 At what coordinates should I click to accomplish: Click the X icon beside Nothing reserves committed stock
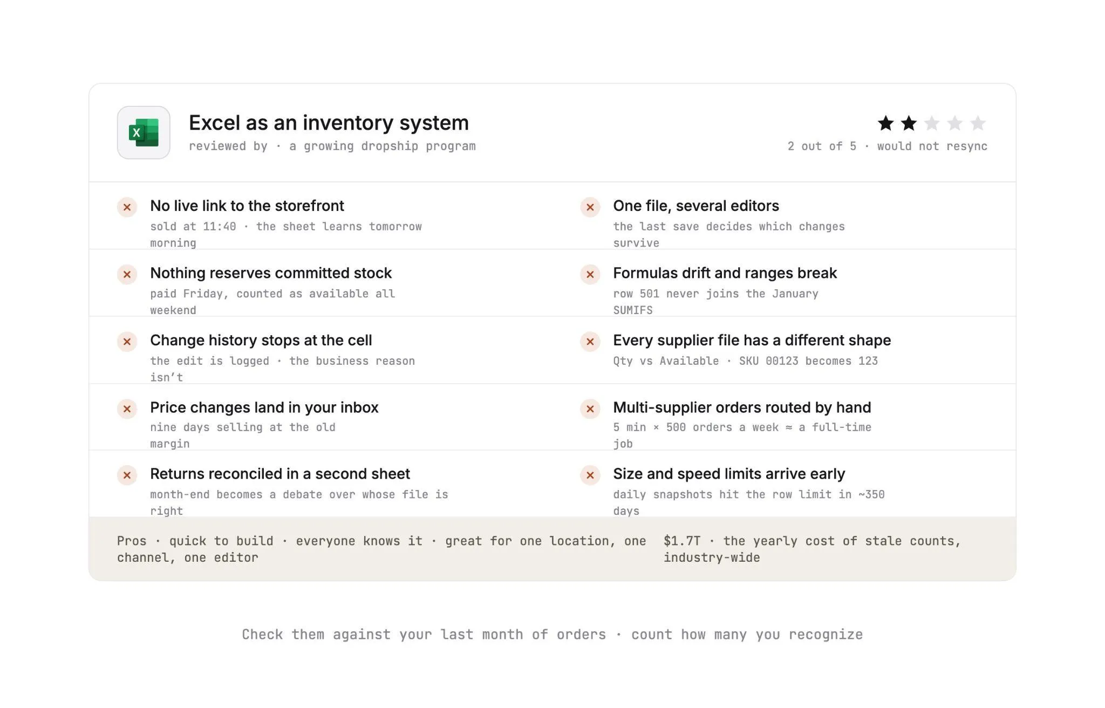click(x=127, y=275)
